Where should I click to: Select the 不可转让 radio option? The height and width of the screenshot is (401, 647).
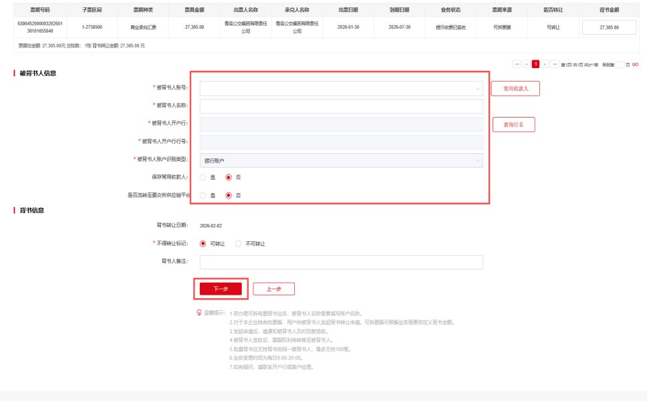pyautogui.click(x=238, y=244)
